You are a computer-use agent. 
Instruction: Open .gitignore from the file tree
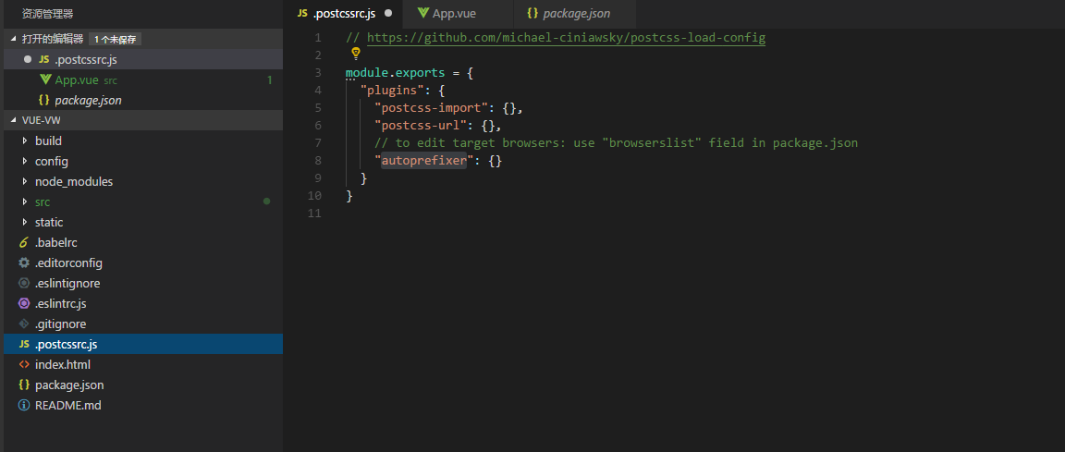point(143,324)
